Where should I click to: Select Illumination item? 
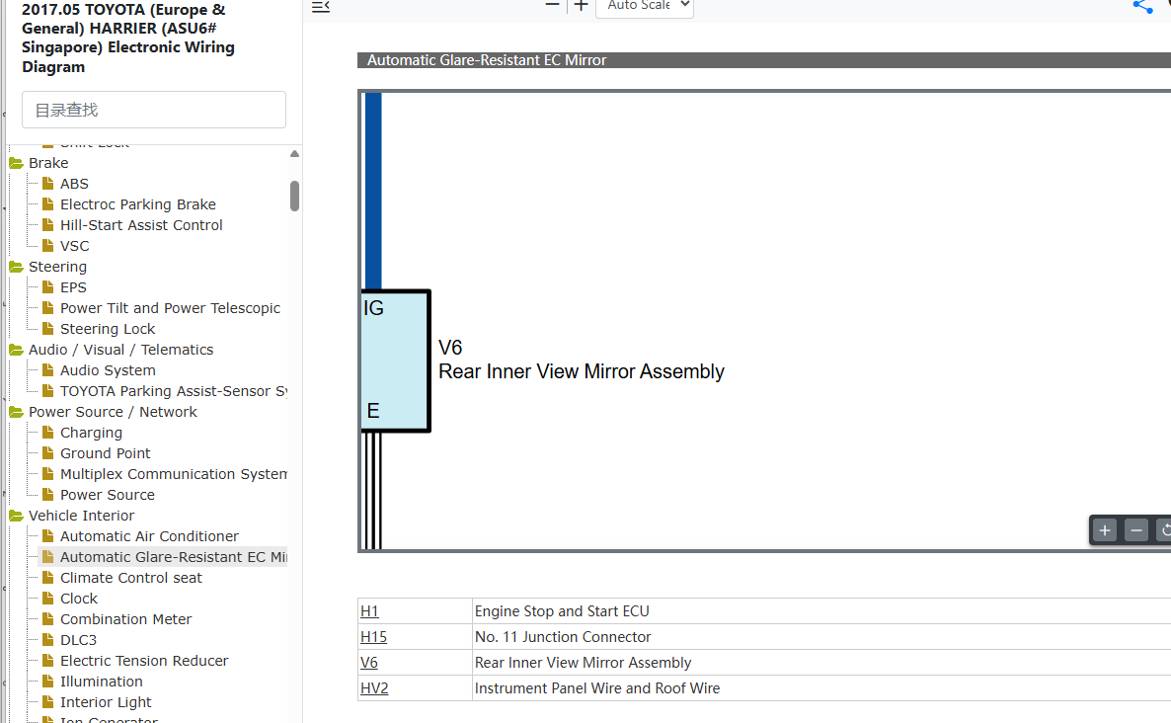pyautogui.click(x=101, y=682)
